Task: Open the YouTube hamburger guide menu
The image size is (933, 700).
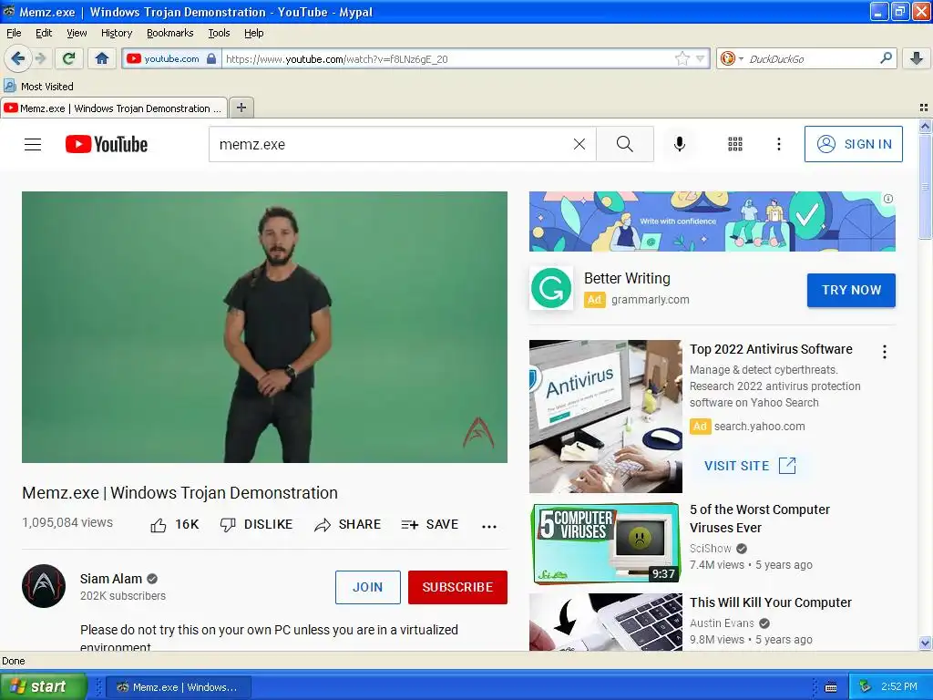Action: [x=33, y=144]
